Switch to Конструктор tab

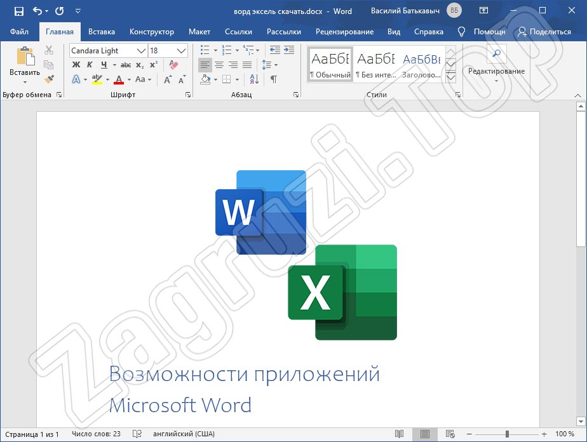pos(152,32)
